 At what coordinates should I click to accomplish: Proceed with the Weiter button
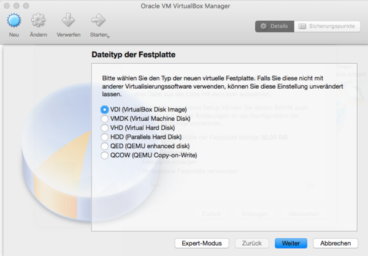click(291, 243)
